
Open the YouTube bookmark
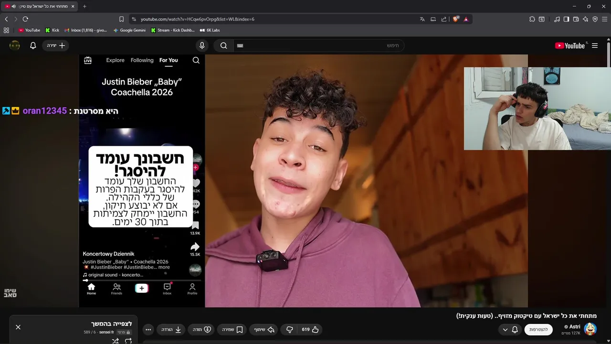(29, 30)
